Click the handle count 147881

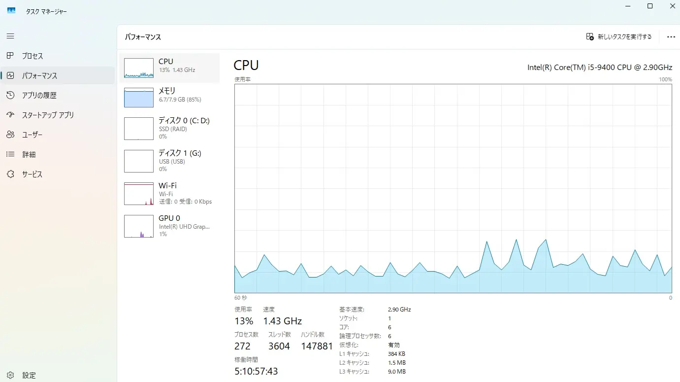(x=317, y=346)
